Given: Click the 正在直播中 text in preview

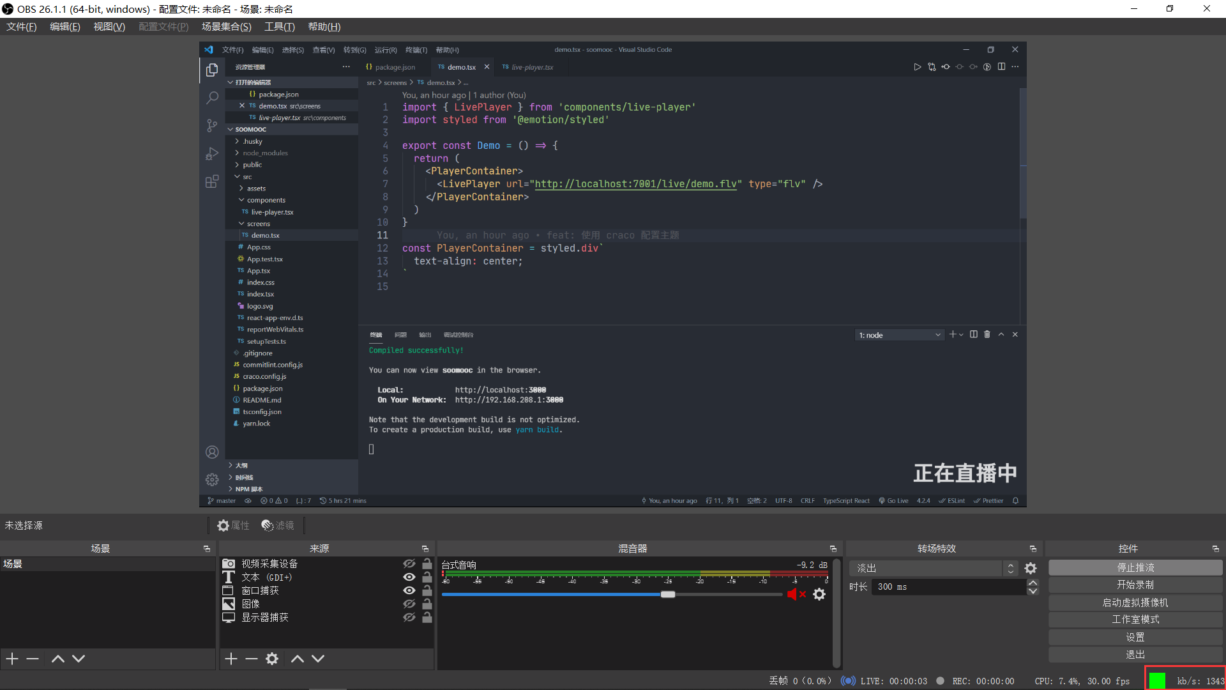Looking at the screenshot, I should (x=965, y=473).
